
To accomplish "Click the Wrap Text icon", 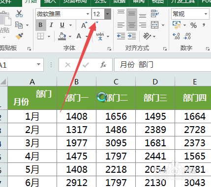I will (x=155, y=14).
